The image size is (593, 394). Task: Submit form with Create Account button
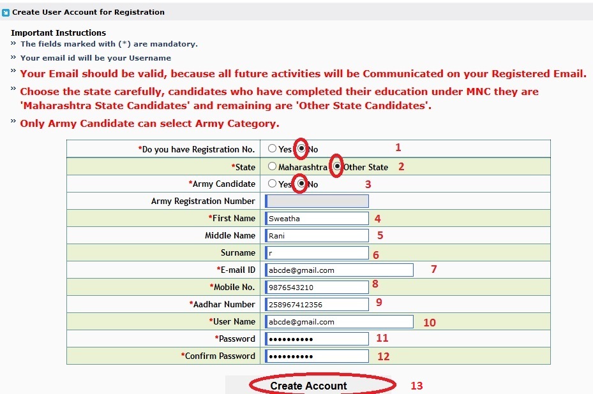tap(308, 385)
